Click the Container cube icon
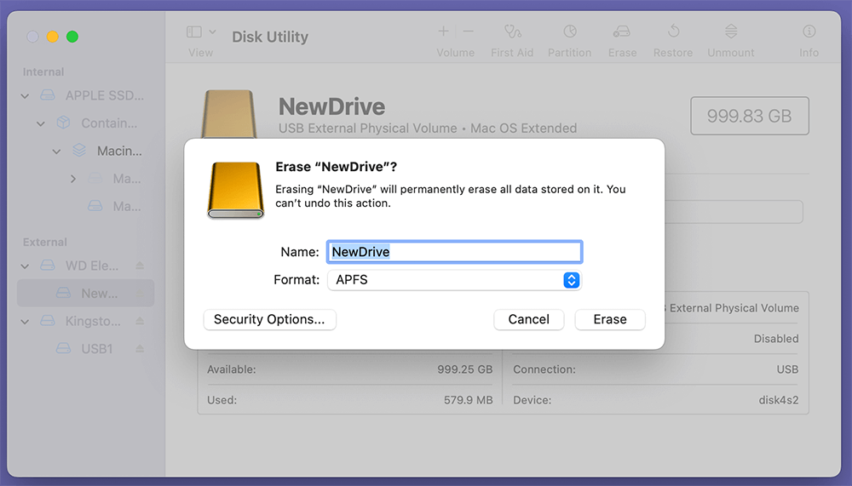 coord(64,123)
